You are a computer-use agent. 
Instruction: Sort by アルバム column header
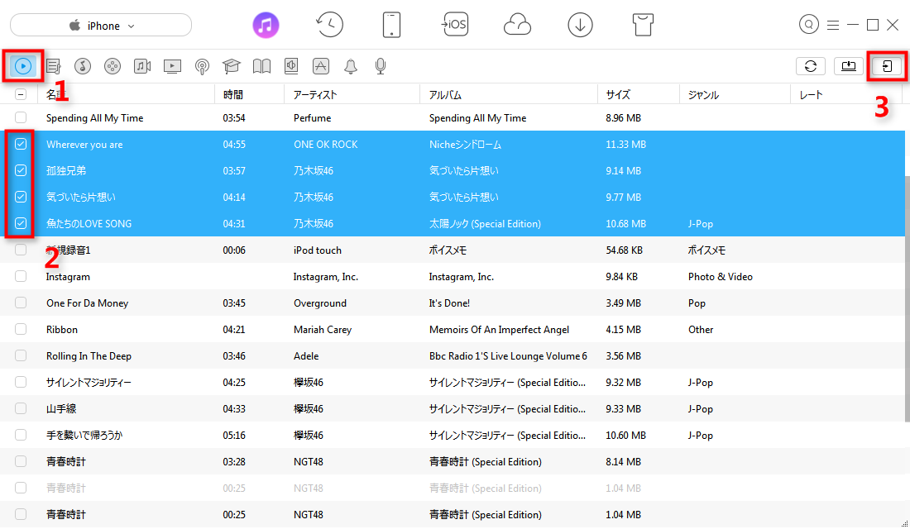[x=509, y=94]
